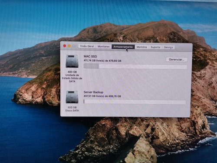The height and width of the screenshot is (163, 217).
Task: Switch to the Serviço tab
Action: pos(168,47)
